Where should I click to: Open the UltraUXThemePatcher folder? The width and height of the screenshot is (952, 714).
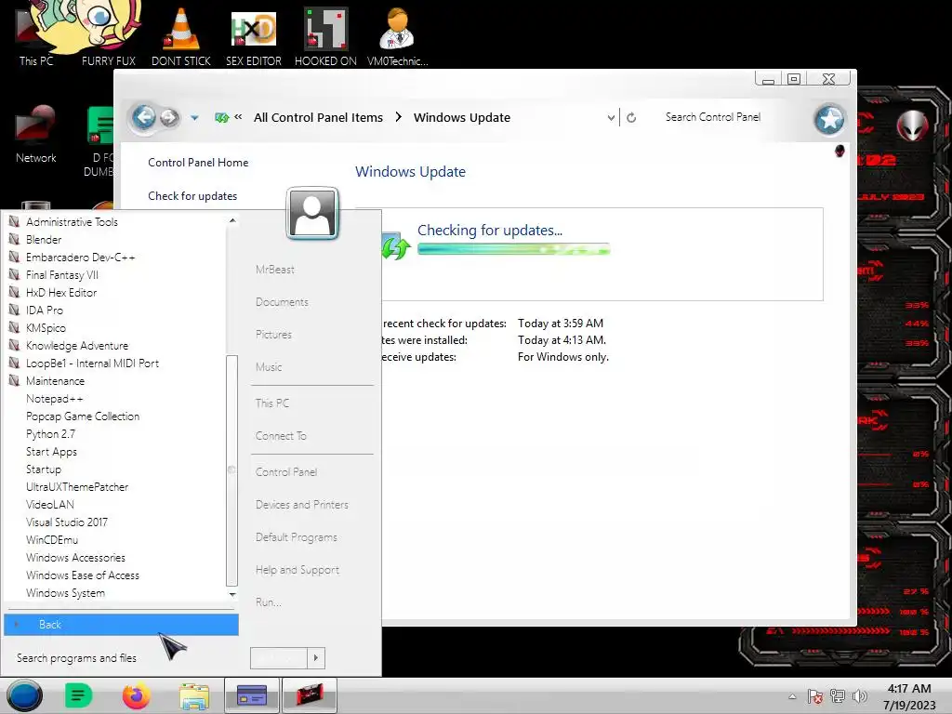(77, 486)
